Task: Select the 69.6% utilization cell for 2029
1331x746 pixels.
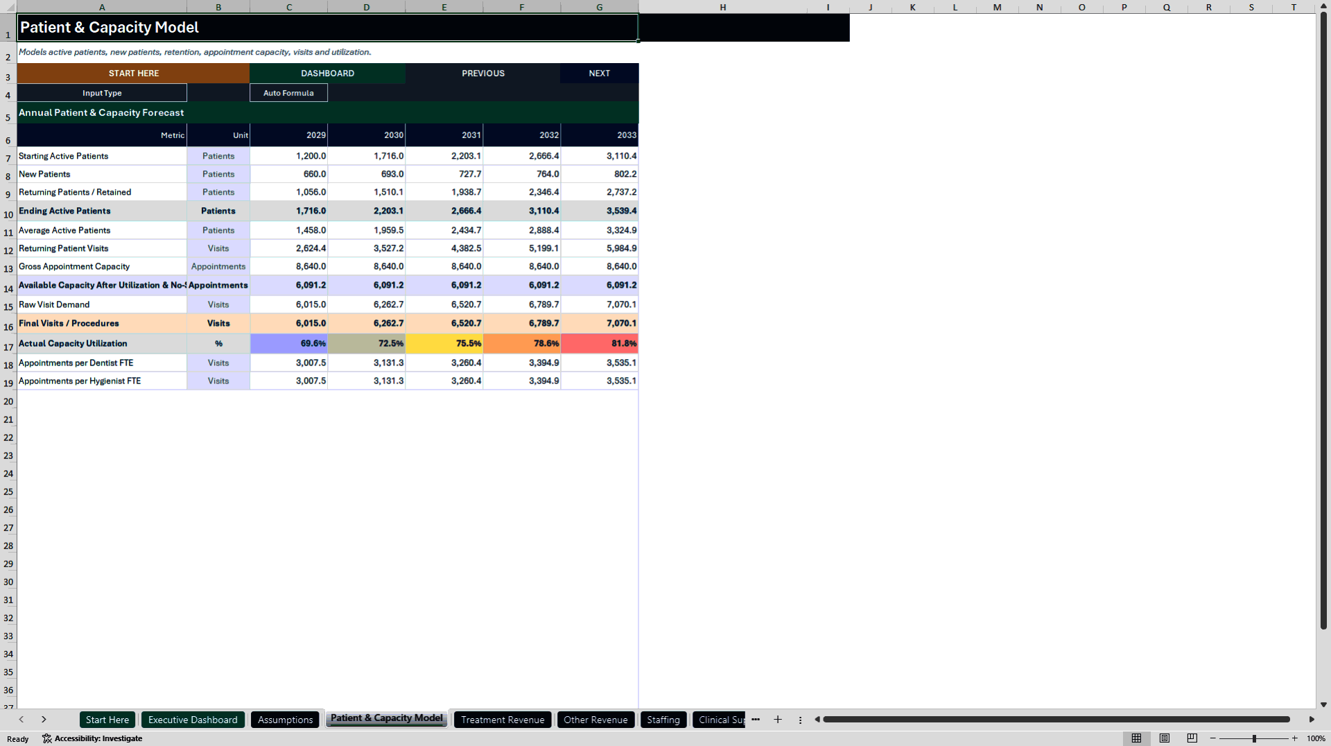Action: click(x=289, y=343)
